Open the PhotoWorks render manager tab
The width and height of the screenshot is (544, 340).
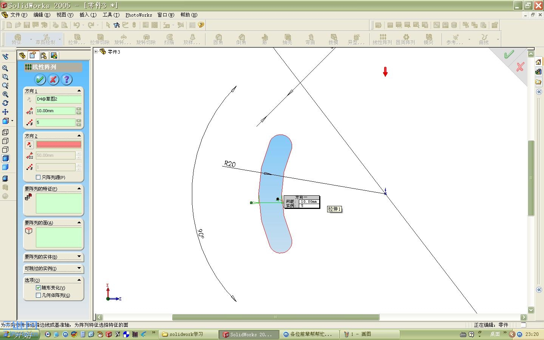click(54, 56)
